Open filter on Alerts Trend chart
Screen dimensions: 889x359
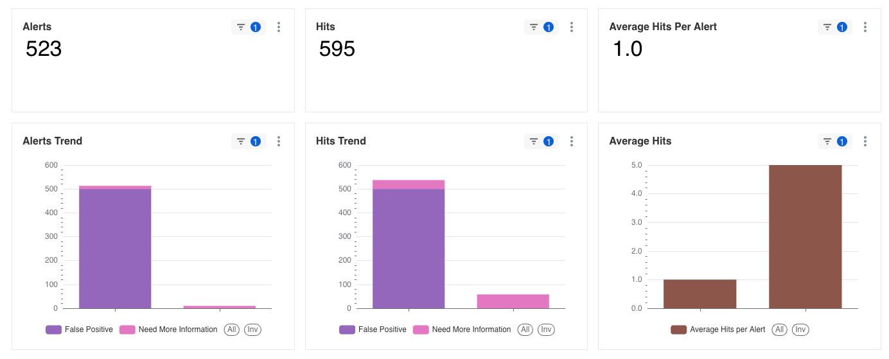coord(248,141)
